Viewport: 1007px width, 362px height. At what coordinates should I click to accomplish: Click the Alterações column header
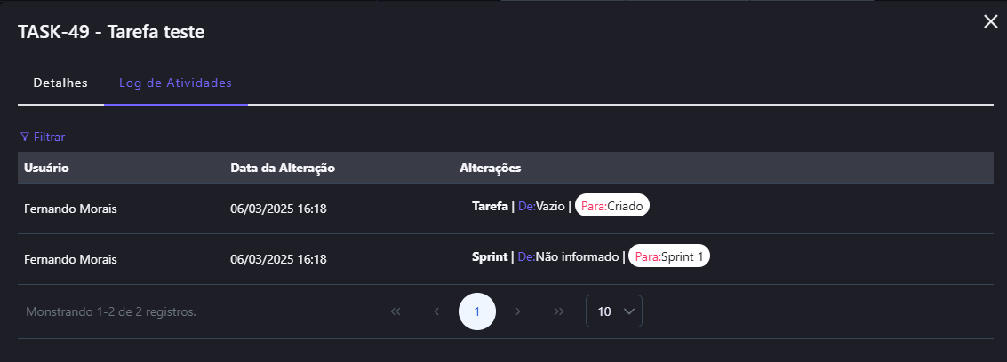click(490, 168)
